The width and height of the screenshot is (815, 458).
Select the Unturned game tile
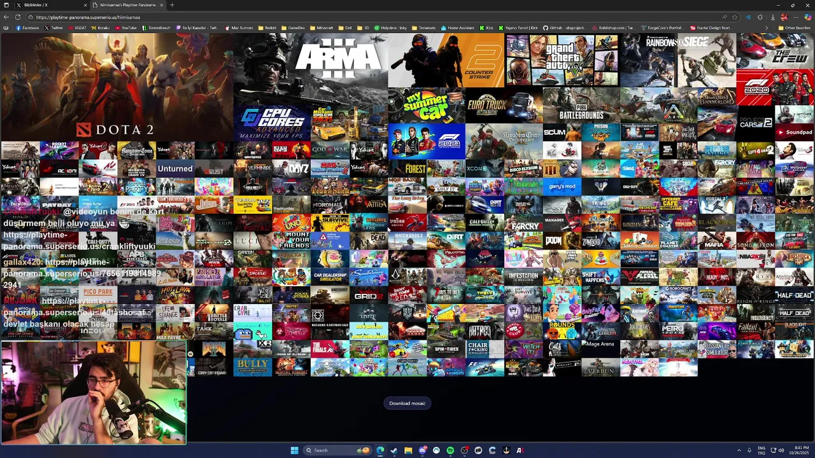tap(175, 169)
